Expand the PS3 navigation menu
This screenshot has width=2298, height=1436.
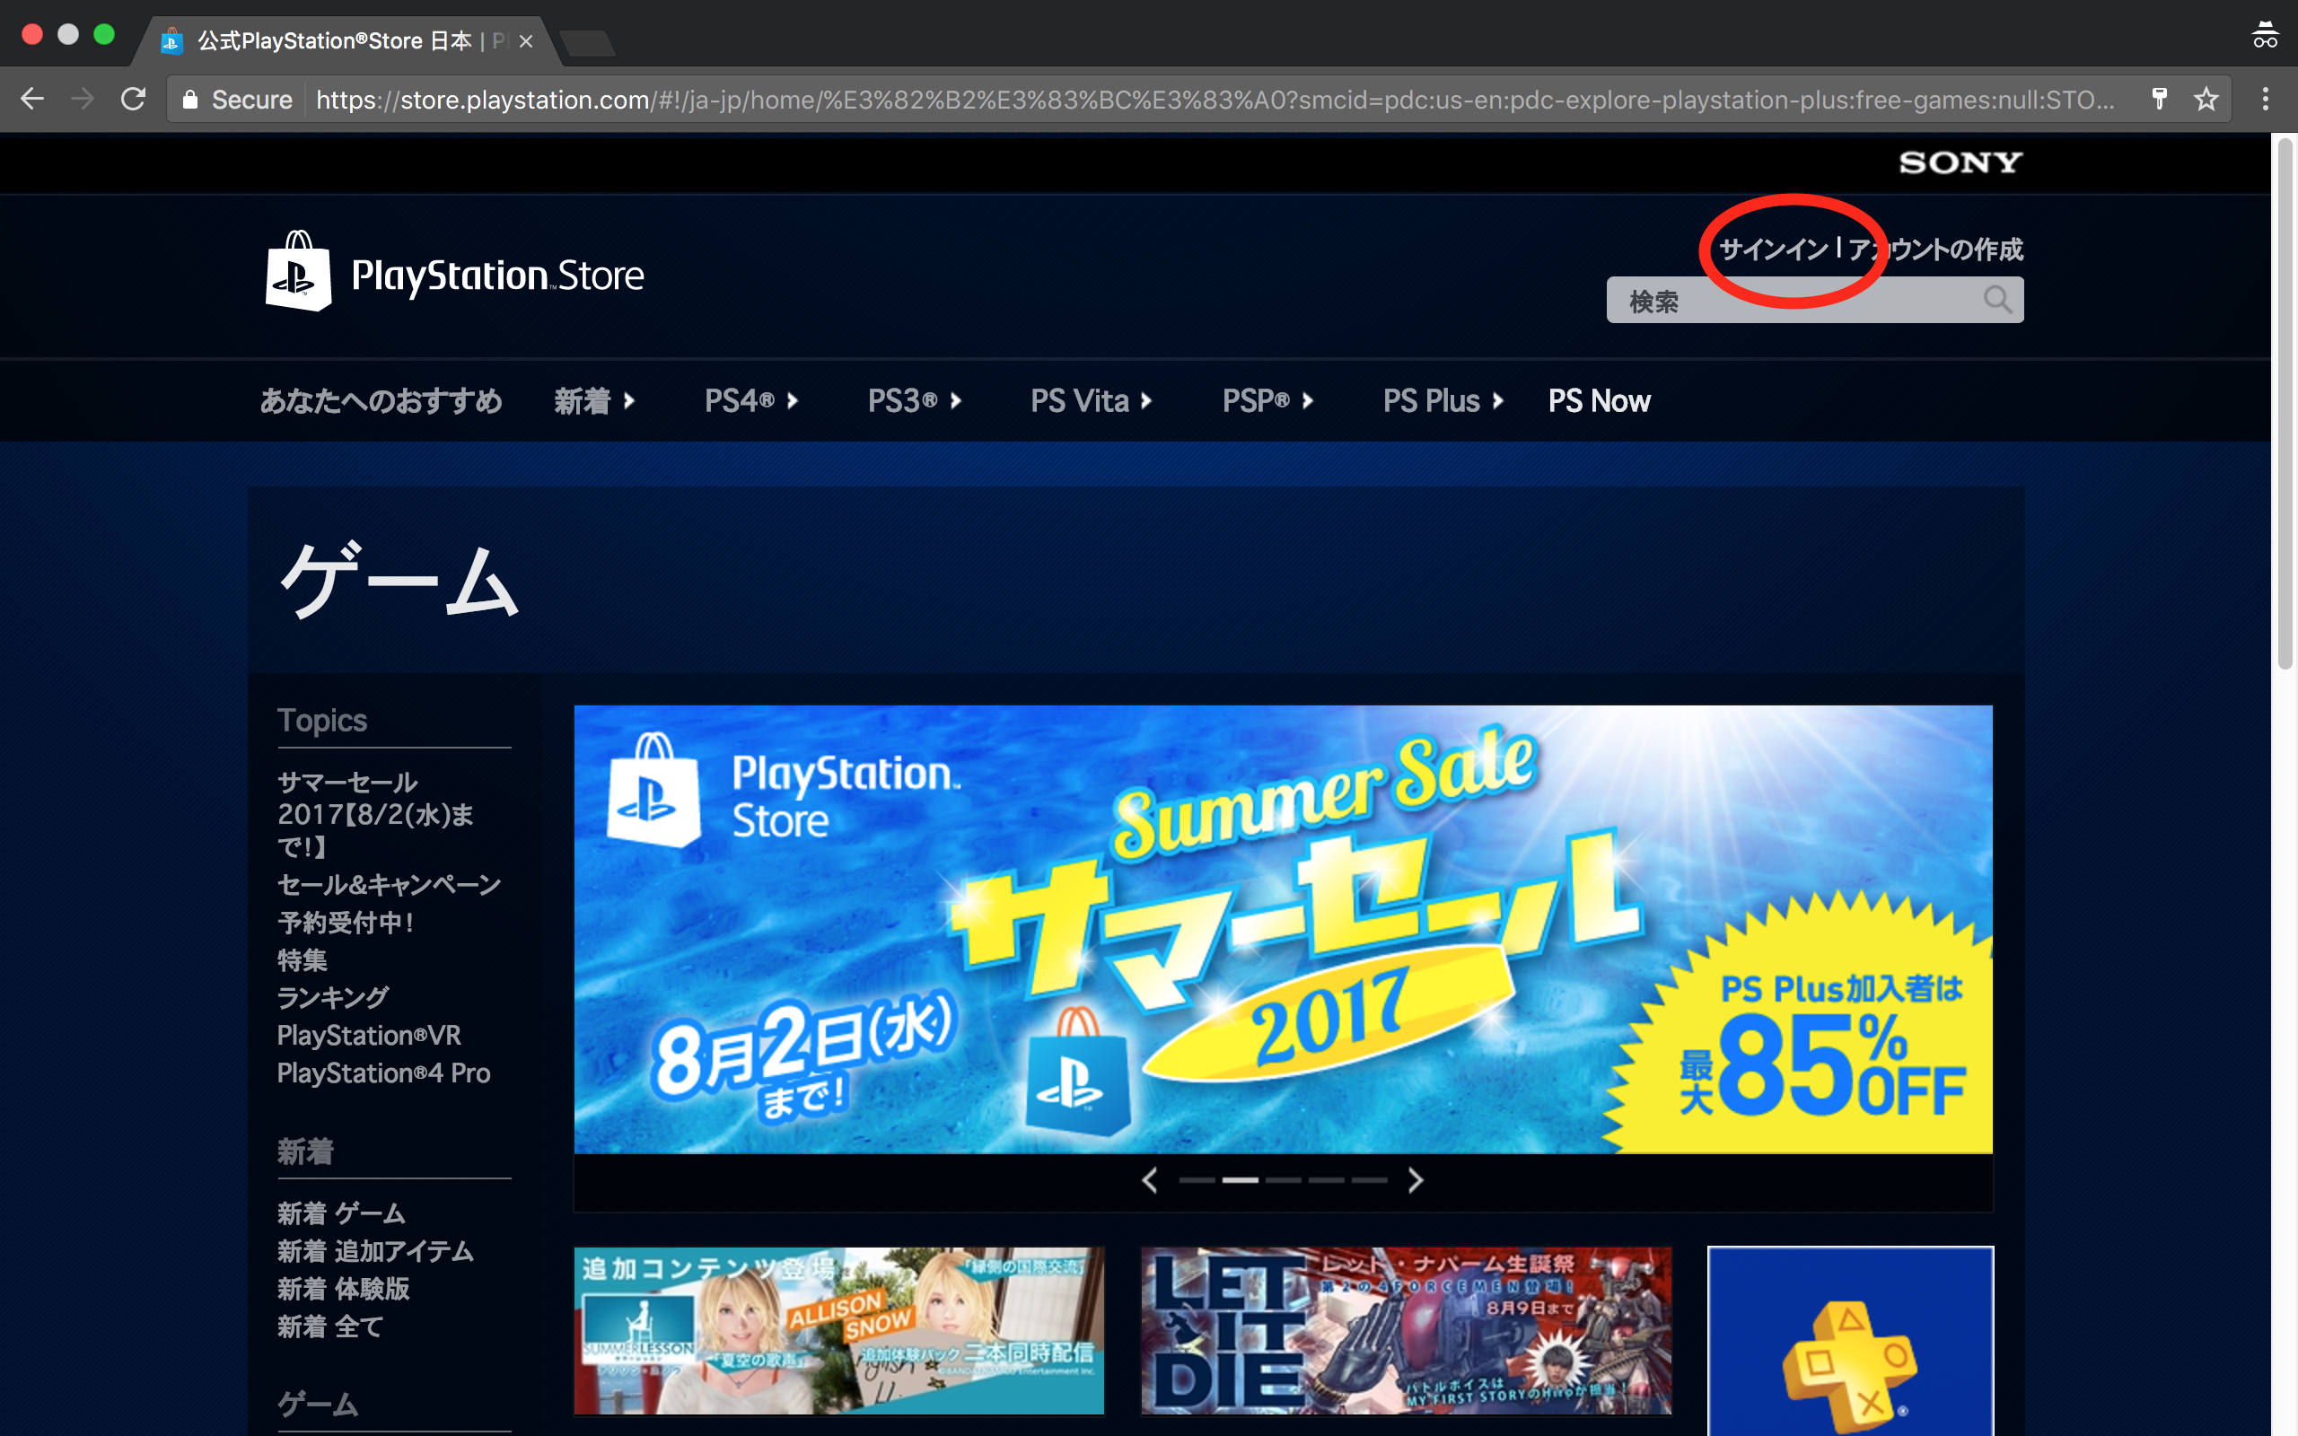(915, 401)
